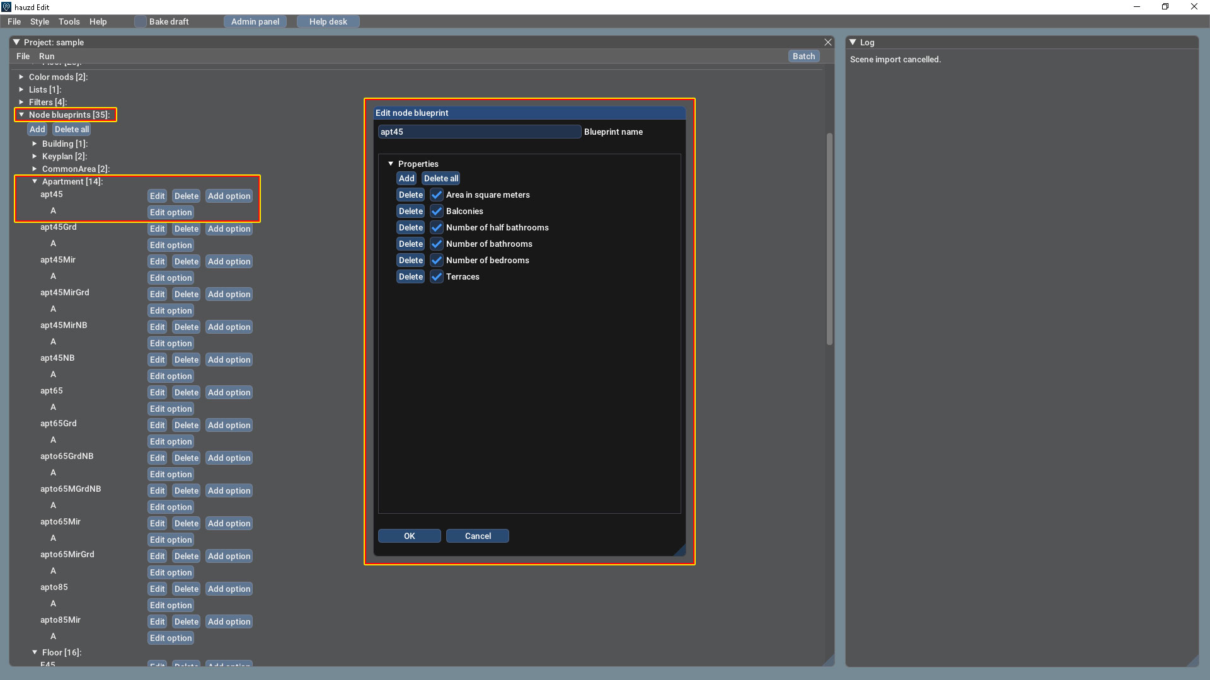
Task: Toggle the Terraces property checkbox
Action: (x=436, y=276)
